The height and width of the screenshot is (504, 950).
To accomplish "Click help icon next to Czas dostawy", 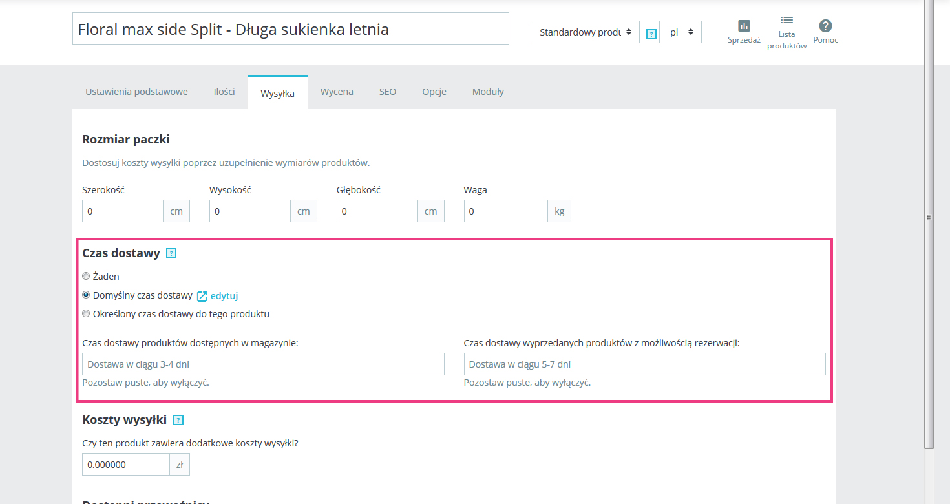I will (x=171, y=253).
